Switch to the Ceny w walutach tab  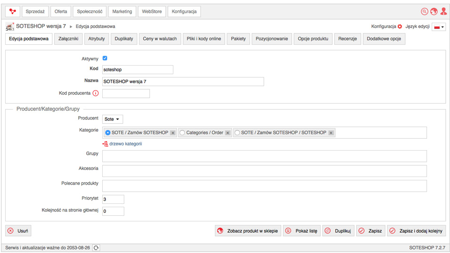tap(160, 39)
